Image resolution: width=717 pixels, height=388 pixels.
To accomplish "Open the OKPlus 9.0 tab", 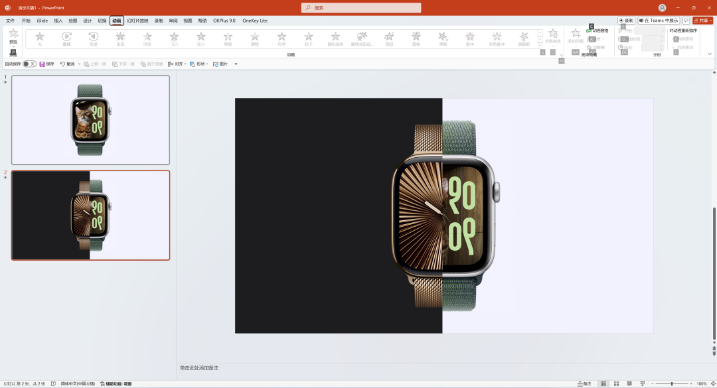I will click(224, 21).
